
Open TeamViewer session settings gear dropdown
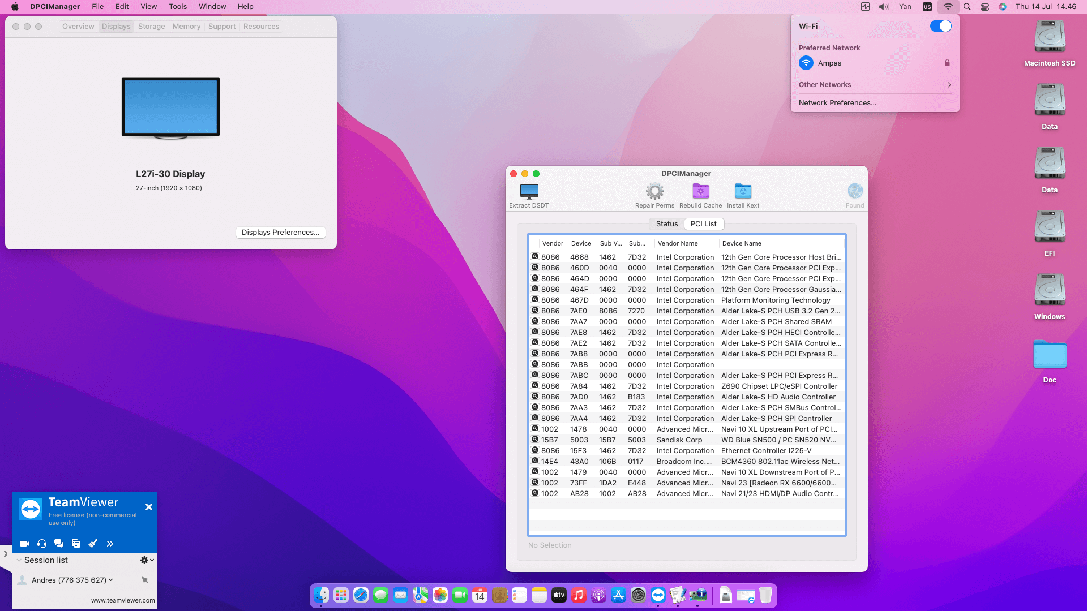tap(147, 560)
